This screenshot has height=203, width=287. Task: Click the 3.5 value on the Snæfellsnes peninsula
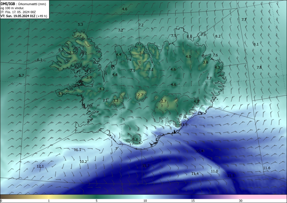61,94
